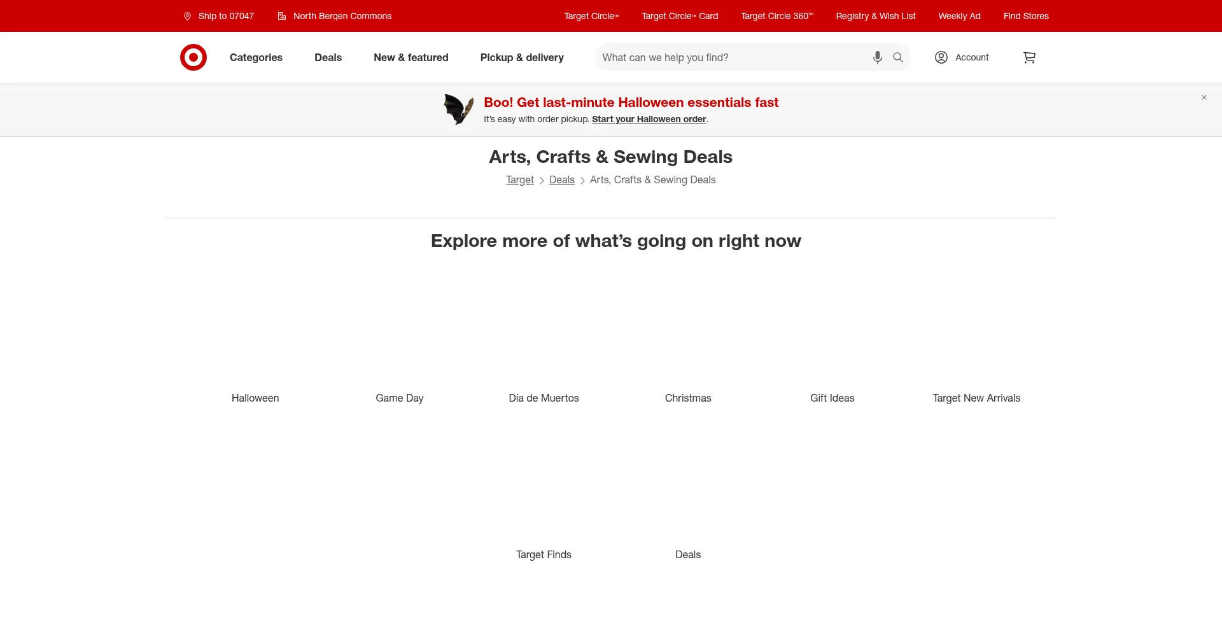This screenshot has height=632, width=1222.
Task: Click the Account profile icon
Action: click(941, 57)
